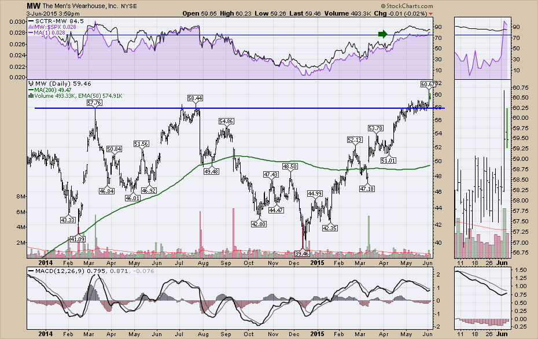Click the Low 59.26 value
538x339 pixels.
(271, 14)
